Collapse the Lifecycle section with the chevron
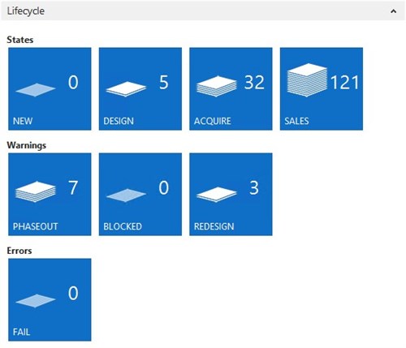406x348 pixels. pos(393,11)
